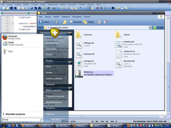Open the Pomoc menu in Explorer
The width and height of the screenshot is (171, 128).
[x=87, y=17]
